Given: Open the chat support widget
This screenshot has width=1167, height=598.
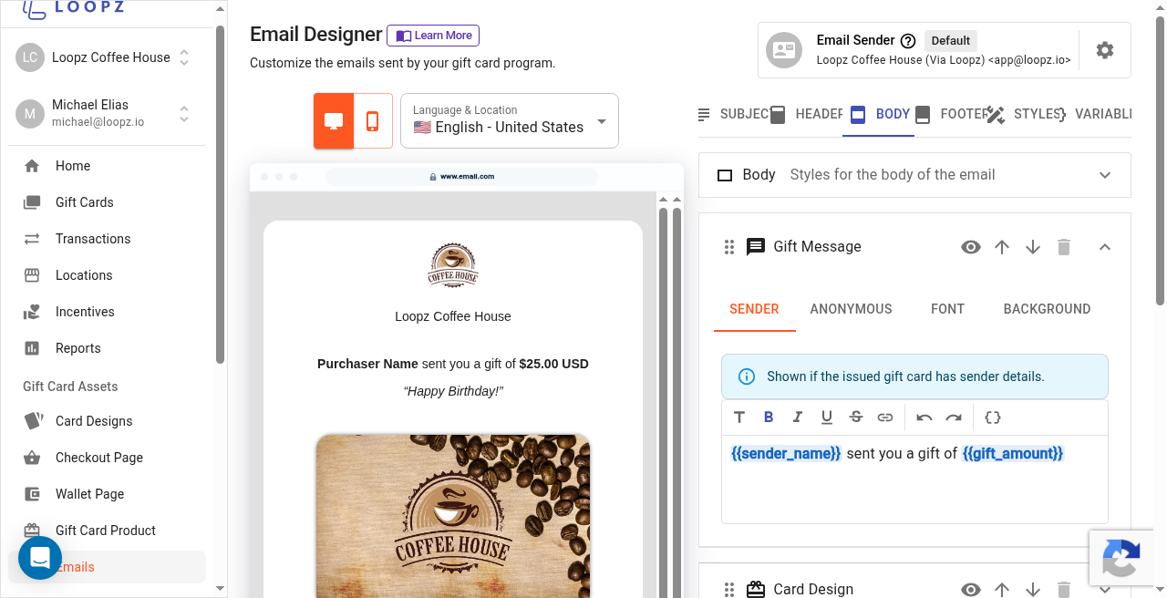Looking at the screenshot, I should point(40,558).
